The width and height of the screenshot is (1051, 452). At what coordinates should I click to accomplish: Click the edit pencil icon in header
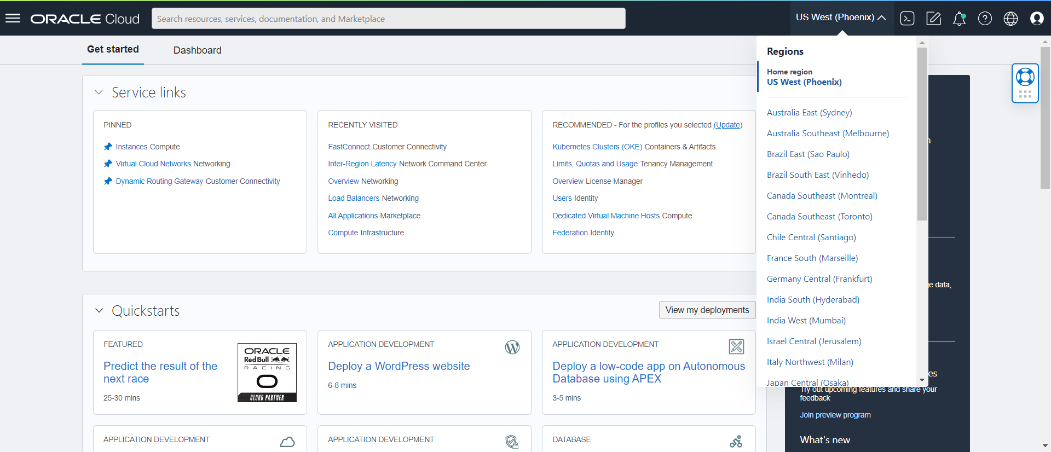tap(933, 19)
